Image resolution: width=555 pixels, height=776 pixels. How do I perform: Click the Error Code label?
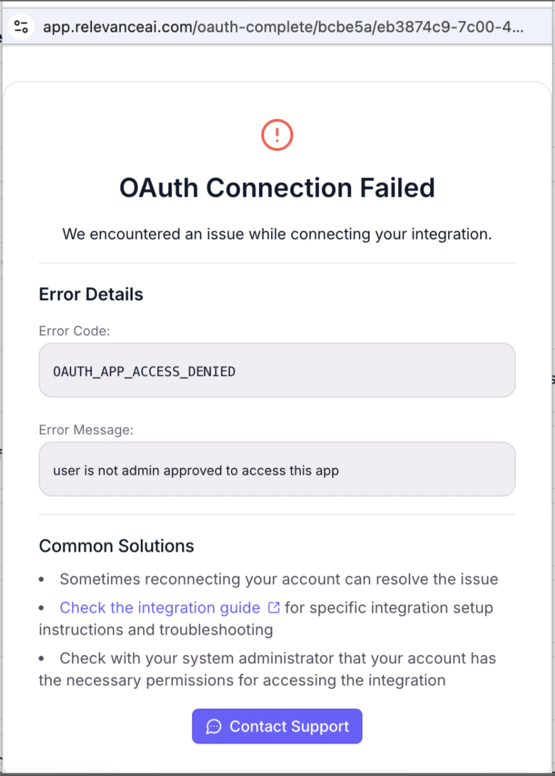tap(74, 331)
